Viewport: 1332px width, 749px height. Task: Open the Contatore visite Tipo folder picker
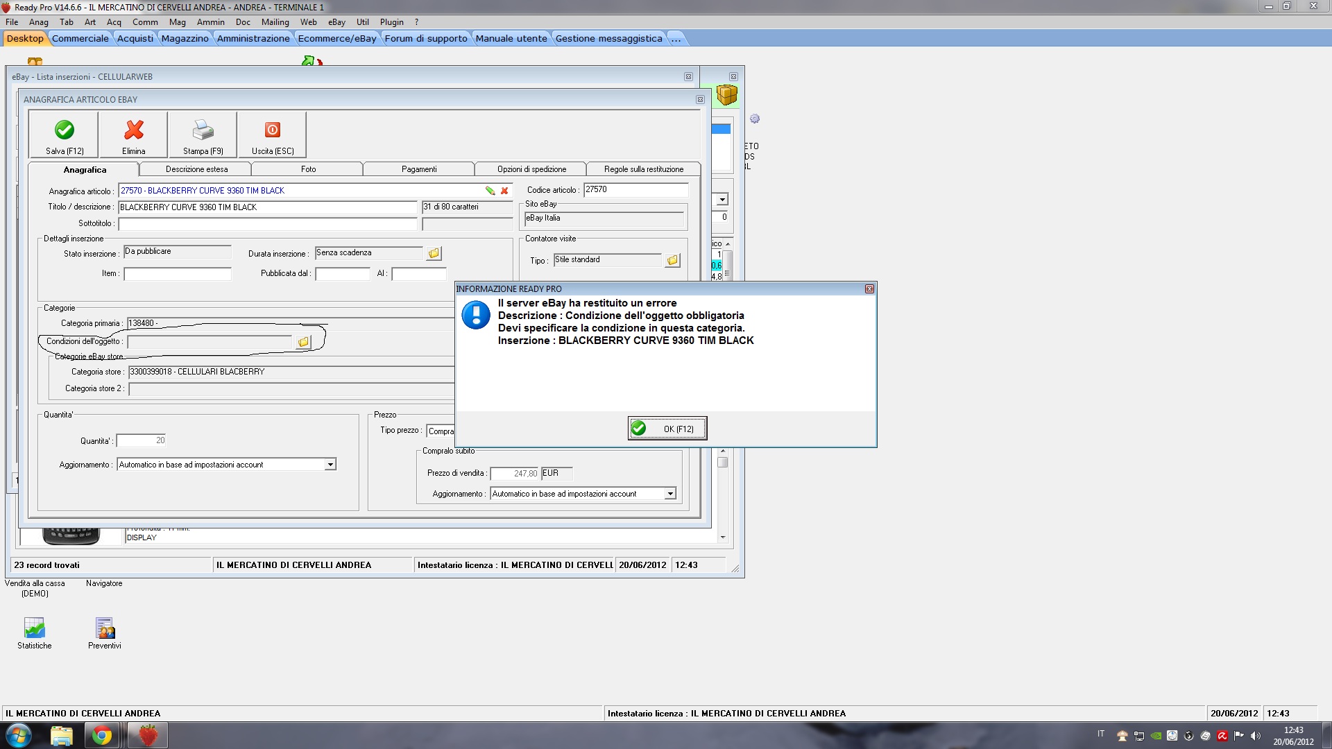[x=672, y=261]
